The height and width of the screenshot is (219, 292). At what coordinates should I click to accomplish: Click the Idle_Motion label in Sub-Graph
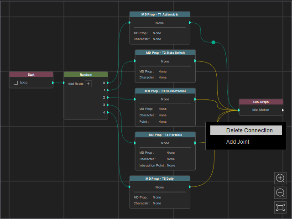[261, 110]
